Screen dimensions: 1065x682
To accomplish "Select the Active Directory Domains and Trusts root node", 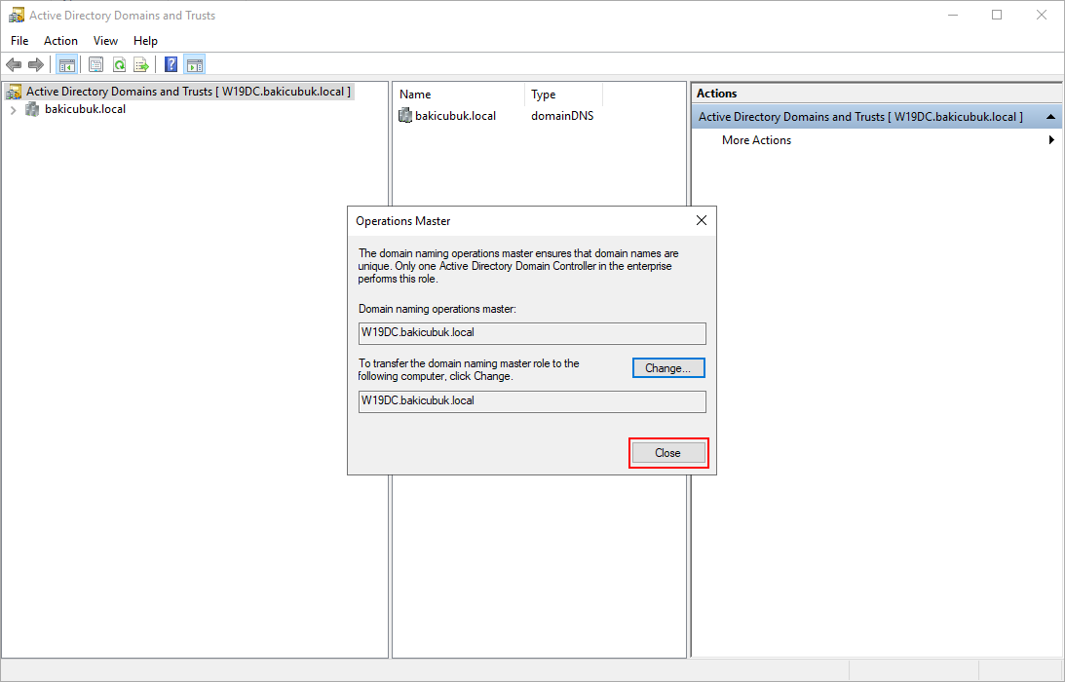I will pos(178,91).
